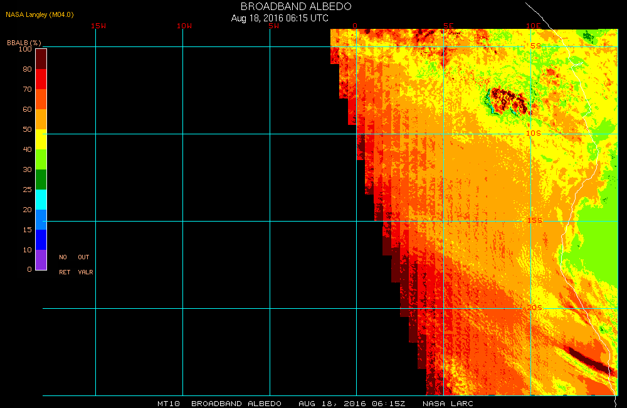Click the '5S' latitude label
This screenshot has width=627, height=408.
(535, 46)
